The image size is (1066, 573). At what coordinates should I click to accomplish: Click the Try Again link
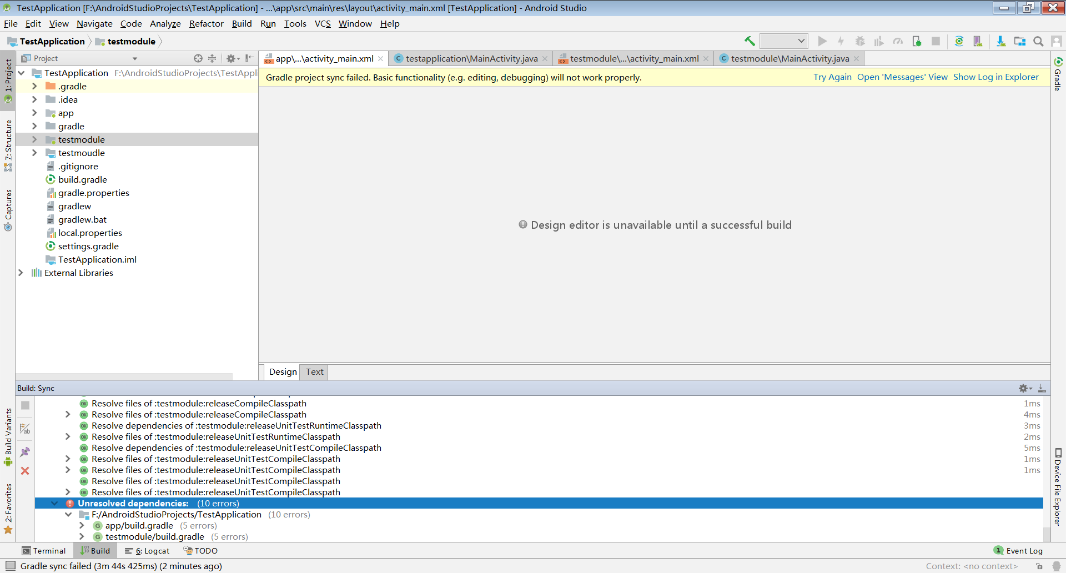832,77
